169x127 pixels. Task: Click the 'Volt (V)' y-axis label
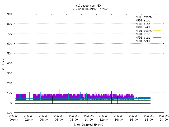point(3,63)
